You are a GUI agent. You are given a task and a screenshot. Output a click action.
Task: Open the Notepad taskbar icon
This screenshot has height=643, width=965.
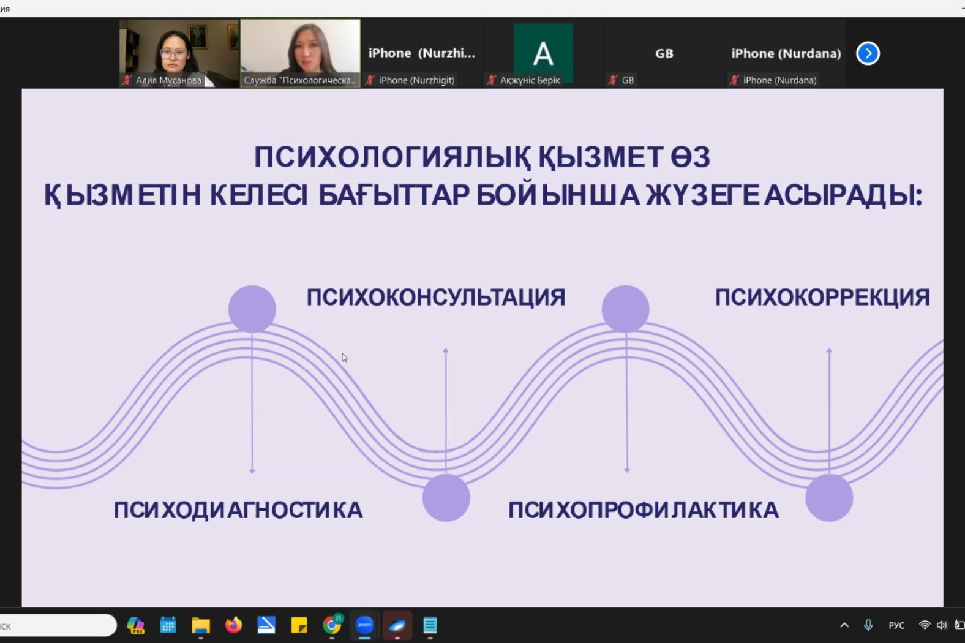click(430, 625)
